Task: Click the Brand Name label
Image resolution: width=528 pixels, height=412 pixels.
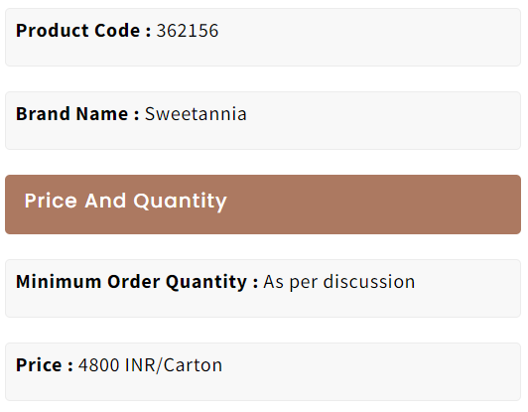Action: tap(77, 114)
